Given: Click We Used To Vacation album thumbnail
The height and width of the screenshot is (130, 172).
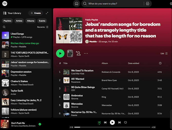Looking at the screenshot, I should [x=66, y=72].
